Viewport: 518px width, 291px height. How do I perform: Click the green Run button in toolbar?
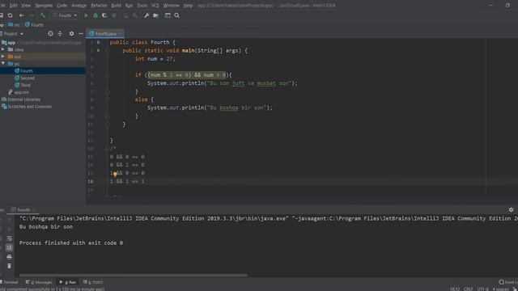[87, 15]
